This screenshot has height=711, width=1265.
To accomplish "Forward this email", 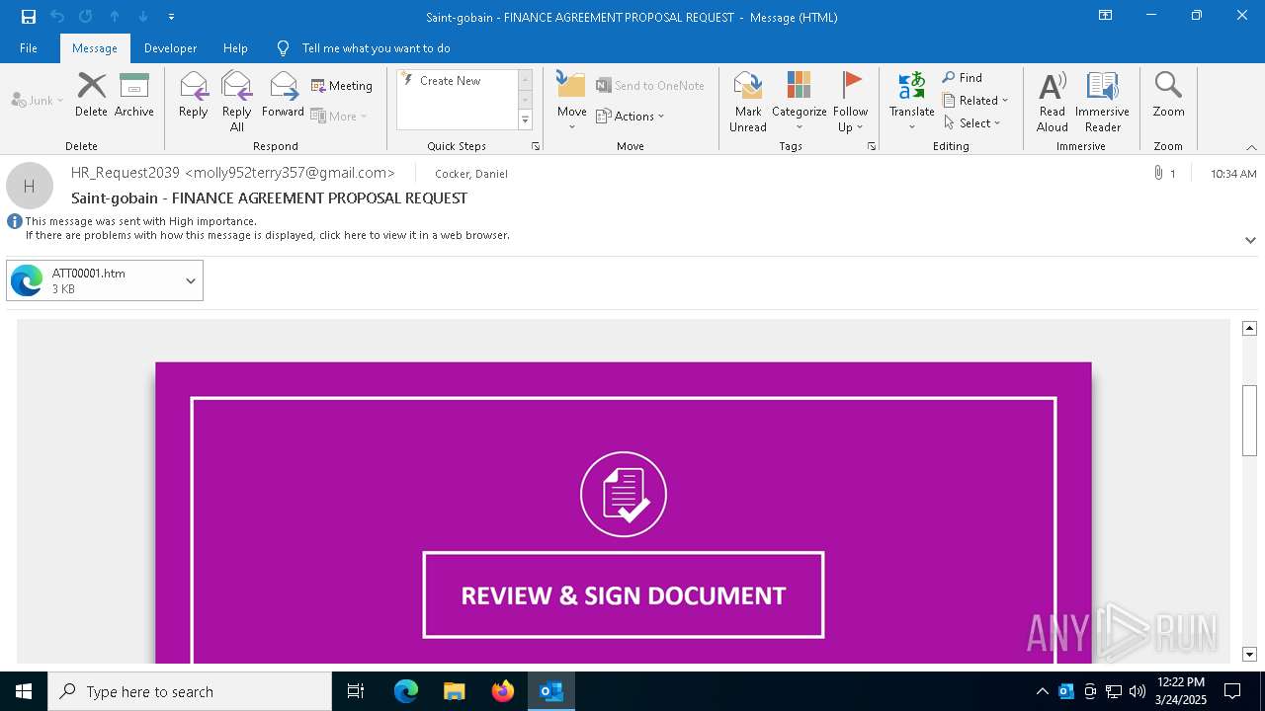I will coord(284,95).
